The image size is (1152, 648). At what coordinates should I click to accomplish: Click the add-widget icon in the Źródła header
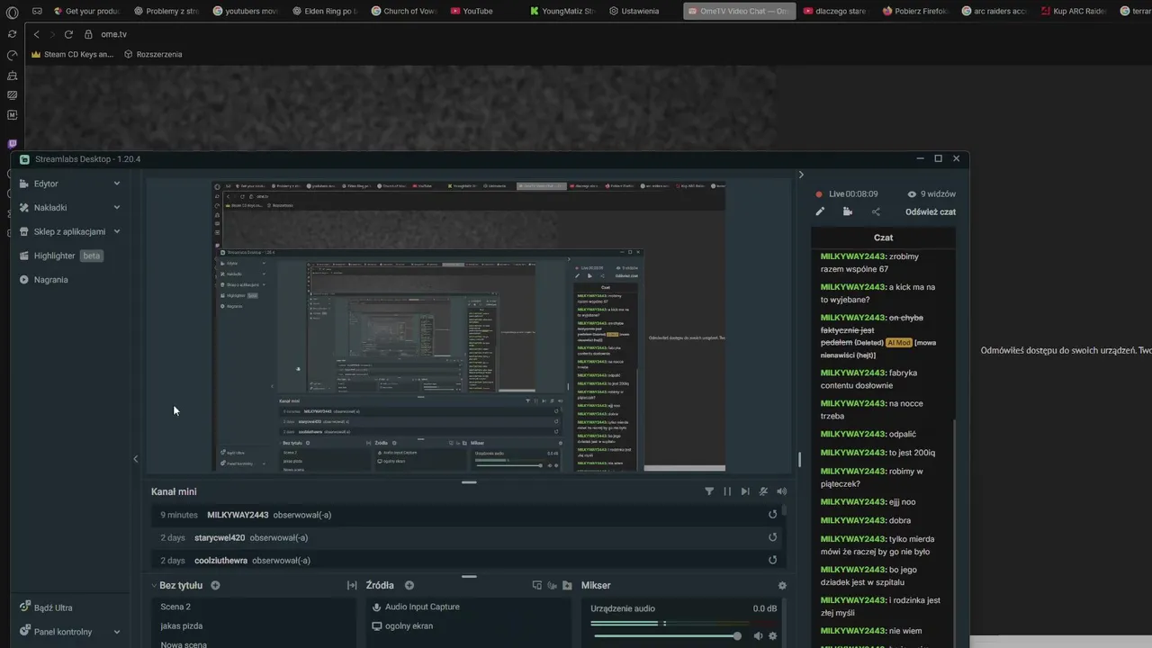[x=537, y=585]
